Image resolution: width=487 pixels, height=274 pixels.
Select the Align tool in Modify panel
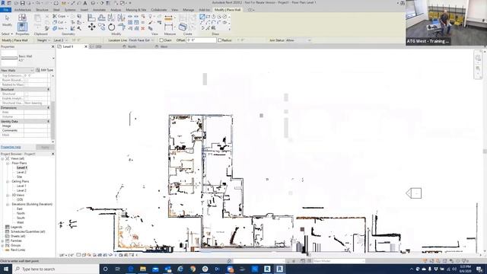91,18
